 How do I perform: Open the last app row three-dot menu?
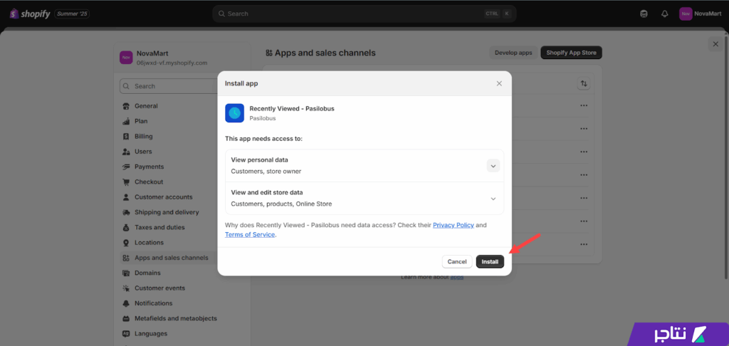tap(584, 244)
